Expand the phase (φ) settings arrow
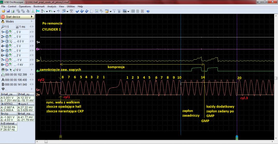 coord(32,89)
